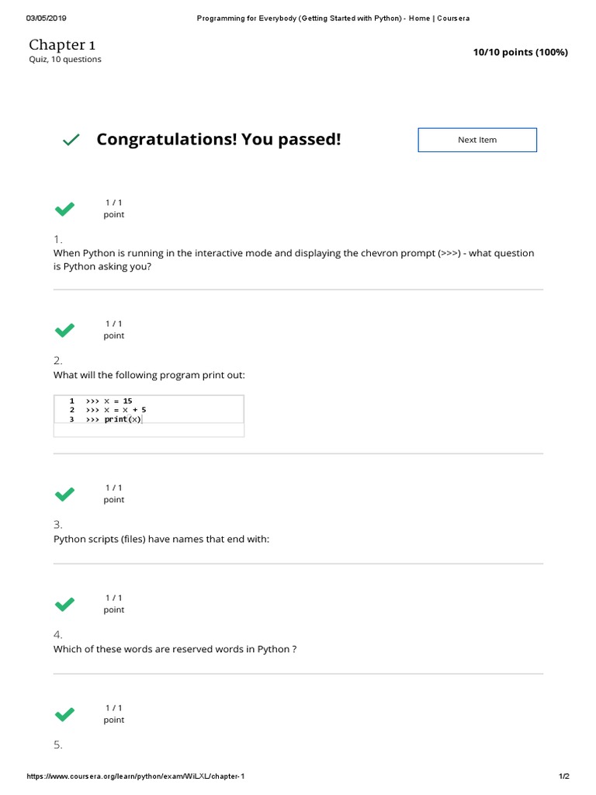Click 'What will the following program print out' text
Screen dimensions: 596x795
[x=149, y=375]
